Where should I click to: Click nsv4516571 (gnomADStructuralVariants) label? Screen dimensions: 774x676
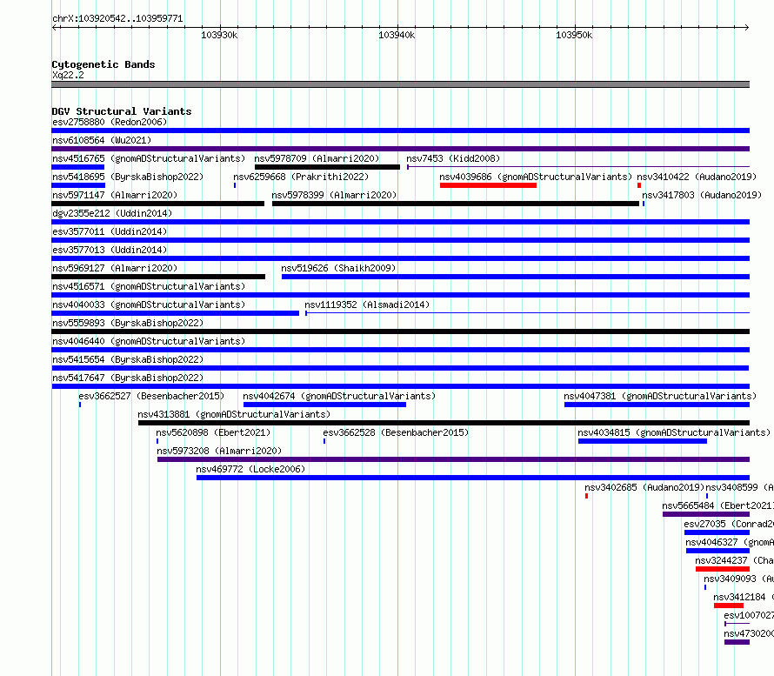(149, 286)
